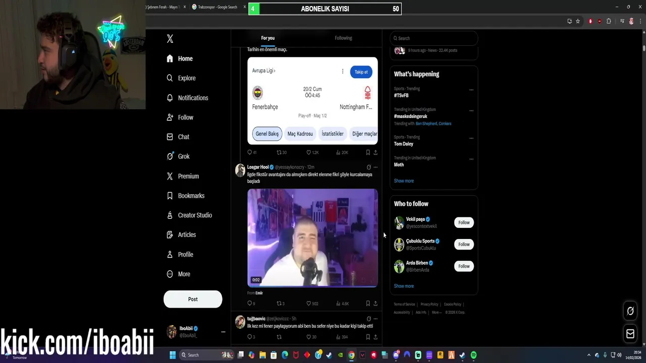Expand the More sidebar menu
Viewport: 646px width, 363px height.
178,274
